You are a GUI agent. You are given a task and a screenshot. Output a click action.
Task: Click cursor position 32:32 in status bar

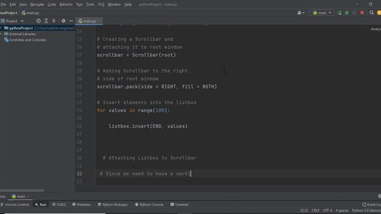pyautogui.click(x=304, y=210)
